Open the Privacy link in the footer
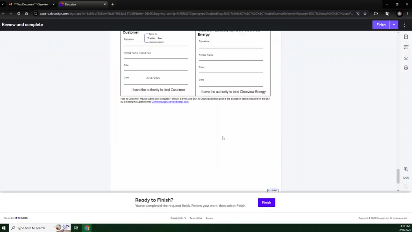The width and height of the screenshot is (412, 232). click(209, 218)
